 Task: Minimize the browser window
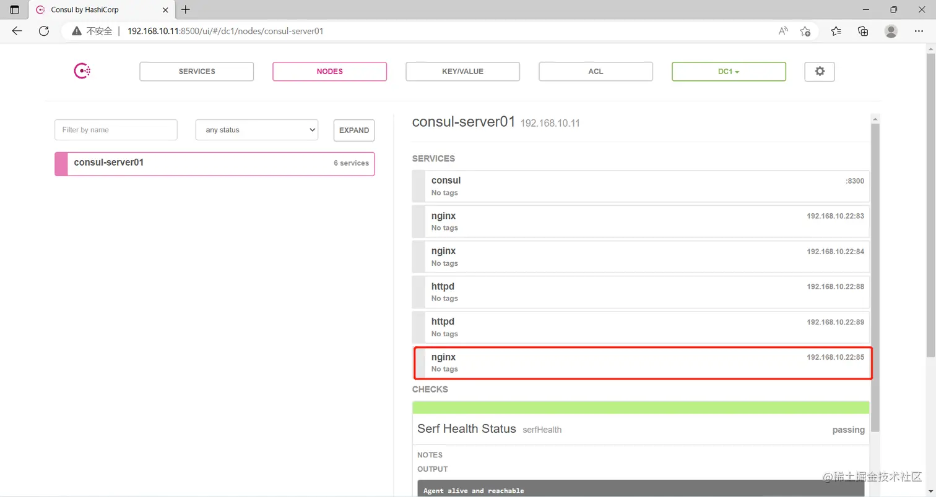point(865,10)
